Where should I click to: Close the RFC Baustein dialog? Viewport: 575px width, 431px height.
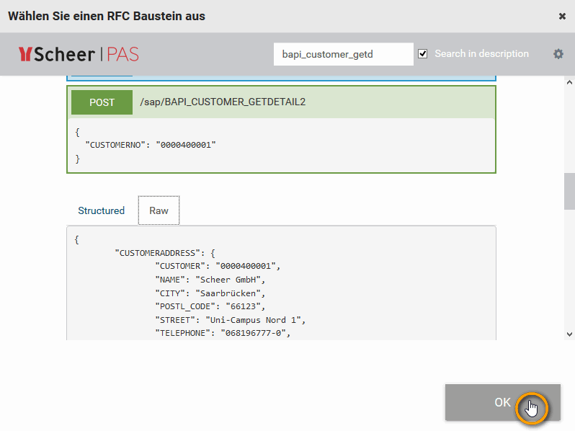pyautogui.click(x=562, y=16)
